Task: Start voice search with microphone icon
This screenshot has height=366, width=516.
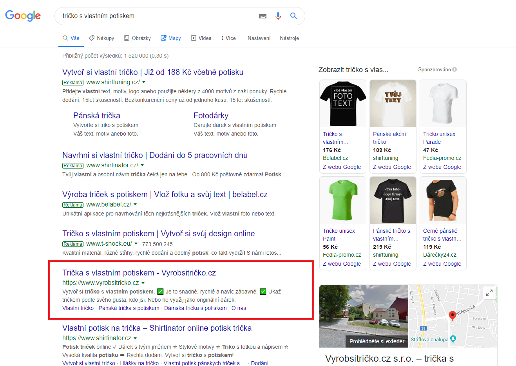Action: (278, 16)
